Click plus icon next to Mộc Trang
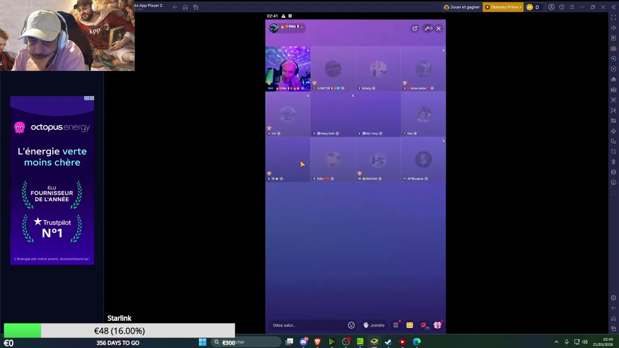The height and width of the screenshot is (348, 619). click(x=381, y=133)
